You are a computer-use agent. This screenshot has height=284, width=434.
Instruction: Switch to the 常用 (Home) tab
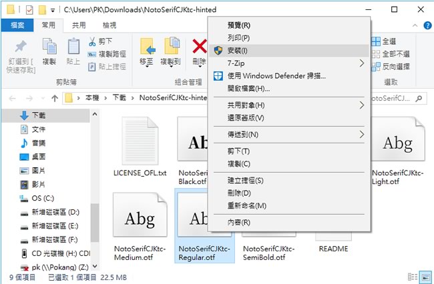[49, 25]
